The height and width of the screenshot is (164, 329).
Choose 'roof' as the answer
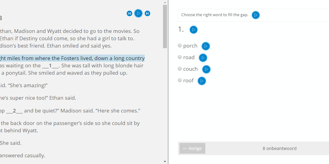point(180,80)
